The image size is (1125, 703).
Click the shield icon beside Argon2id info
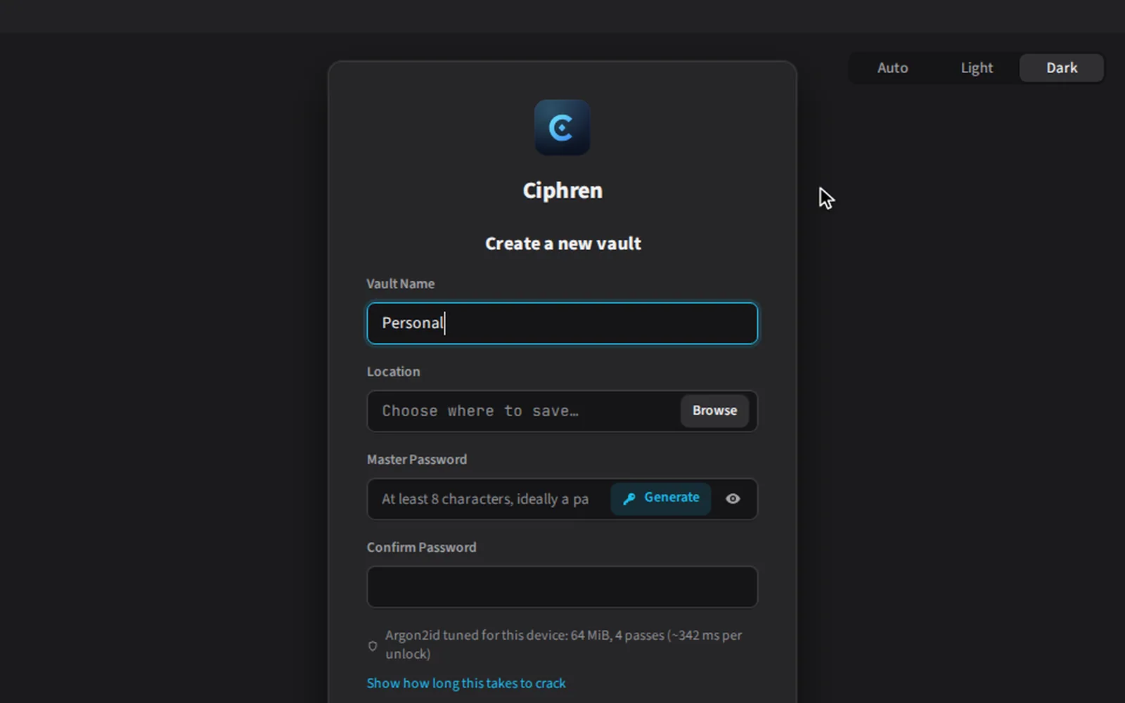[x=373, y=645]
